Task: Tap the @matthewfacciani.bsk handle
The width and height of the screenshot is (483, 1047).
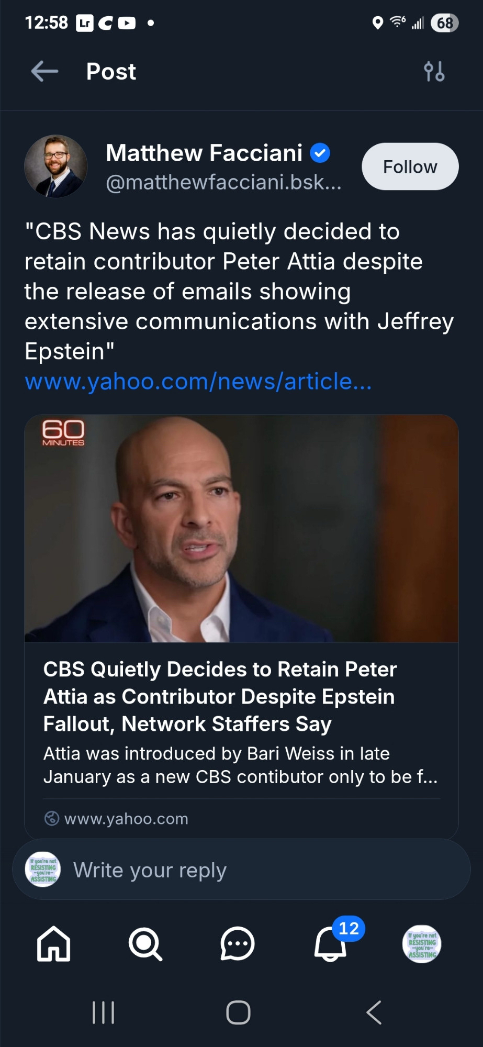Action: pos(223,182)
